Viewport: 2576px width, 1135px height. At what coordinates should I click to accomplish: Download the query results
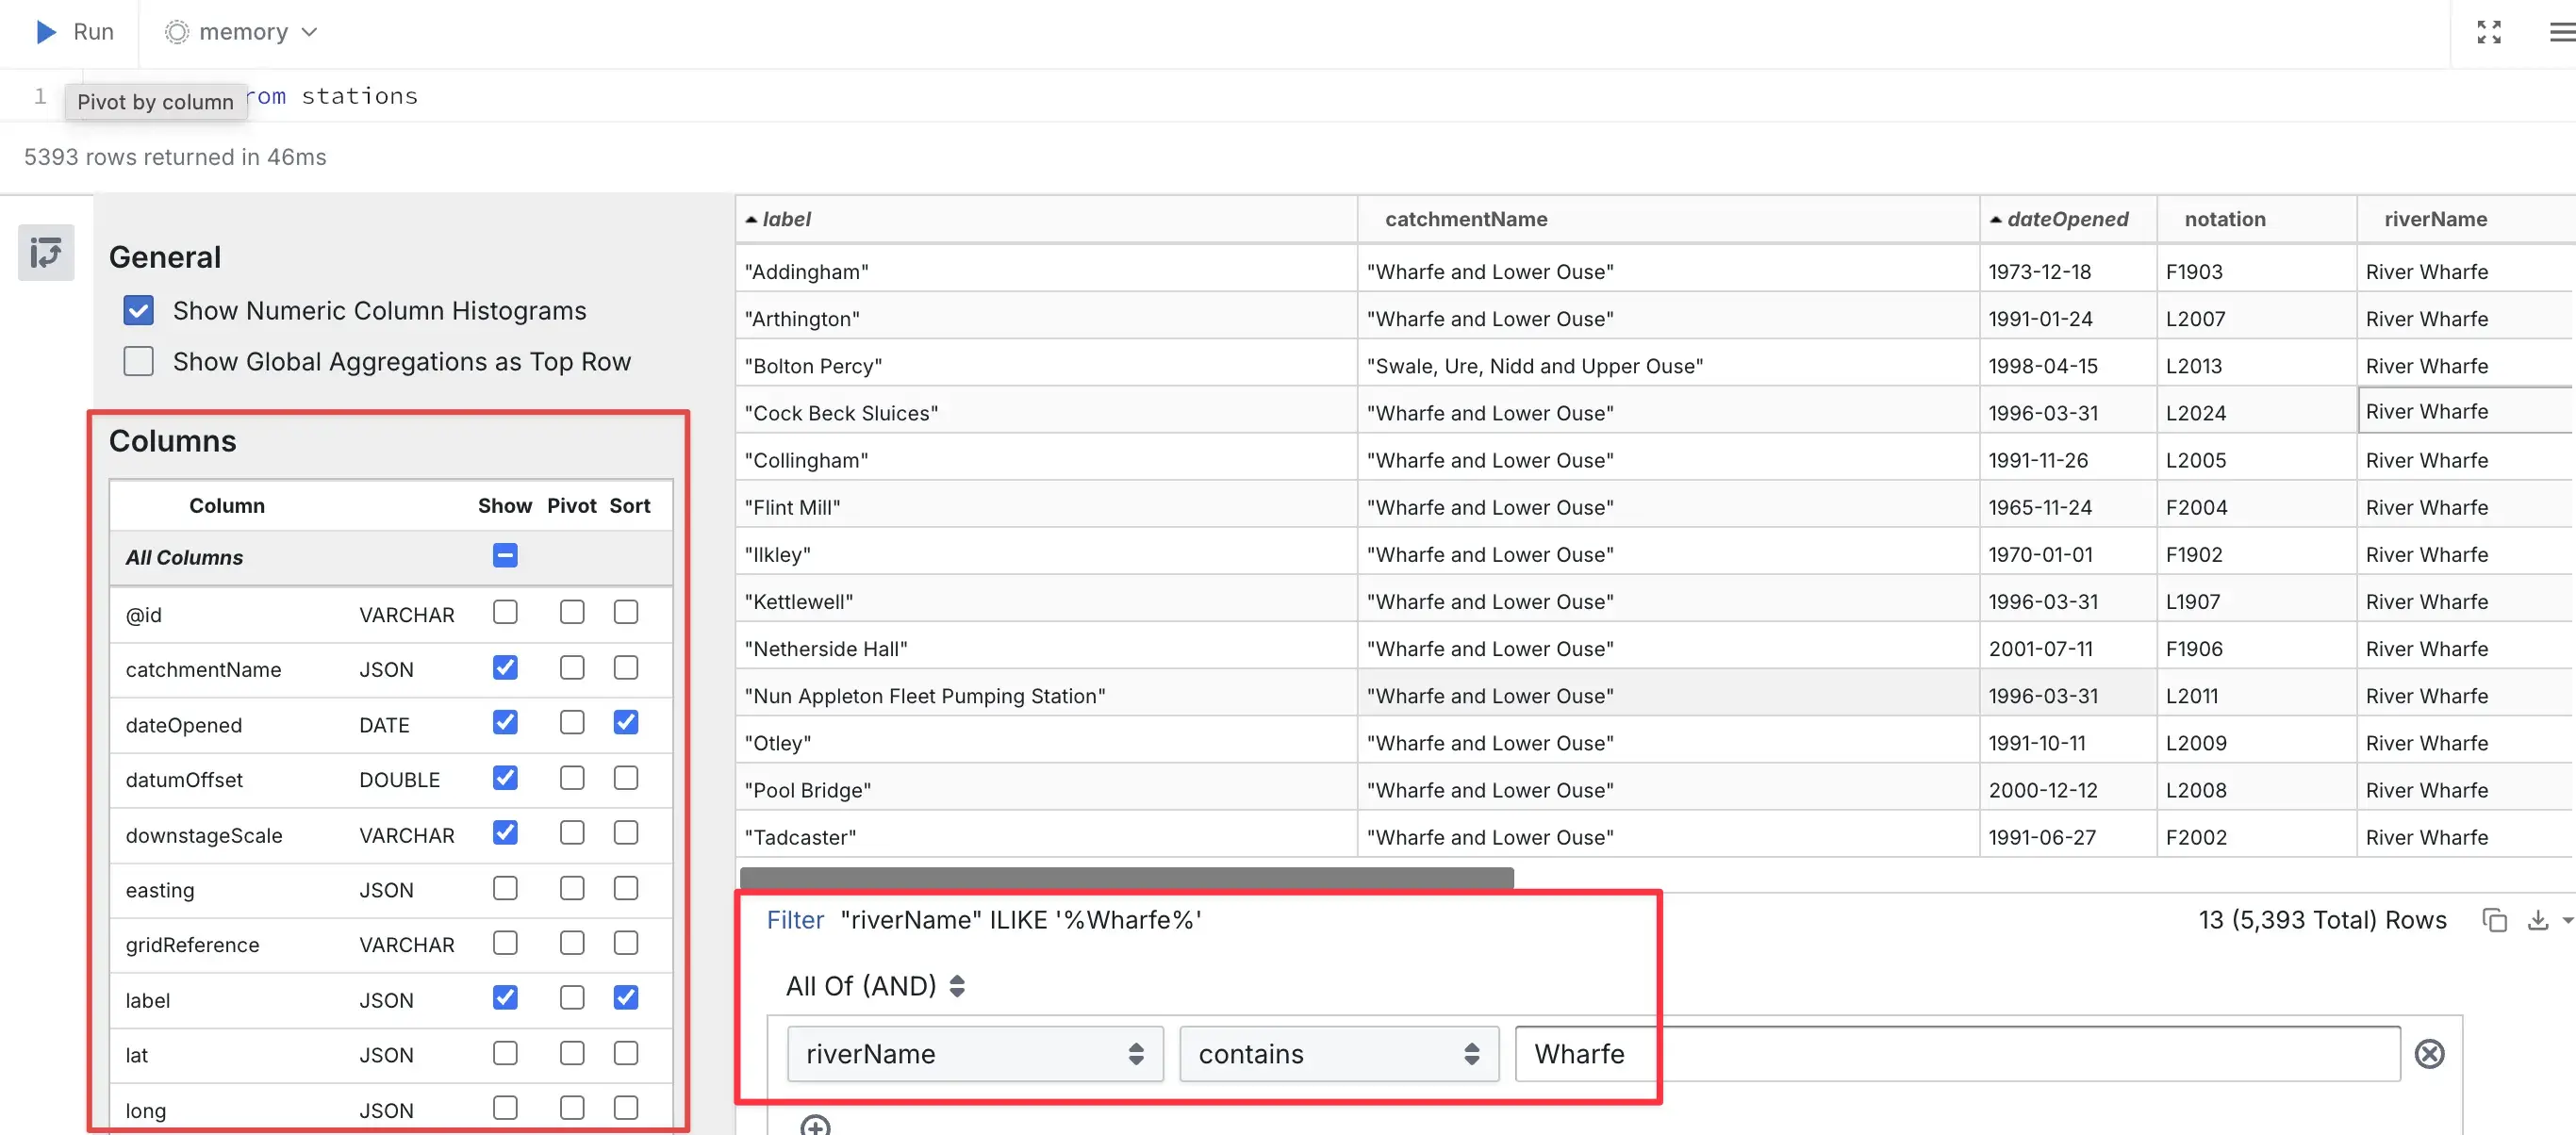[2537, 920]
